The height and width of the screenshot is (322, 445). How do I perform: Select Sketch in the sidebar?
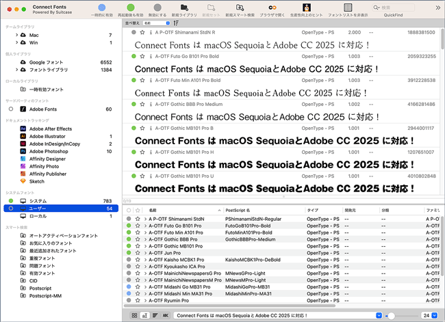coord(36,181)
